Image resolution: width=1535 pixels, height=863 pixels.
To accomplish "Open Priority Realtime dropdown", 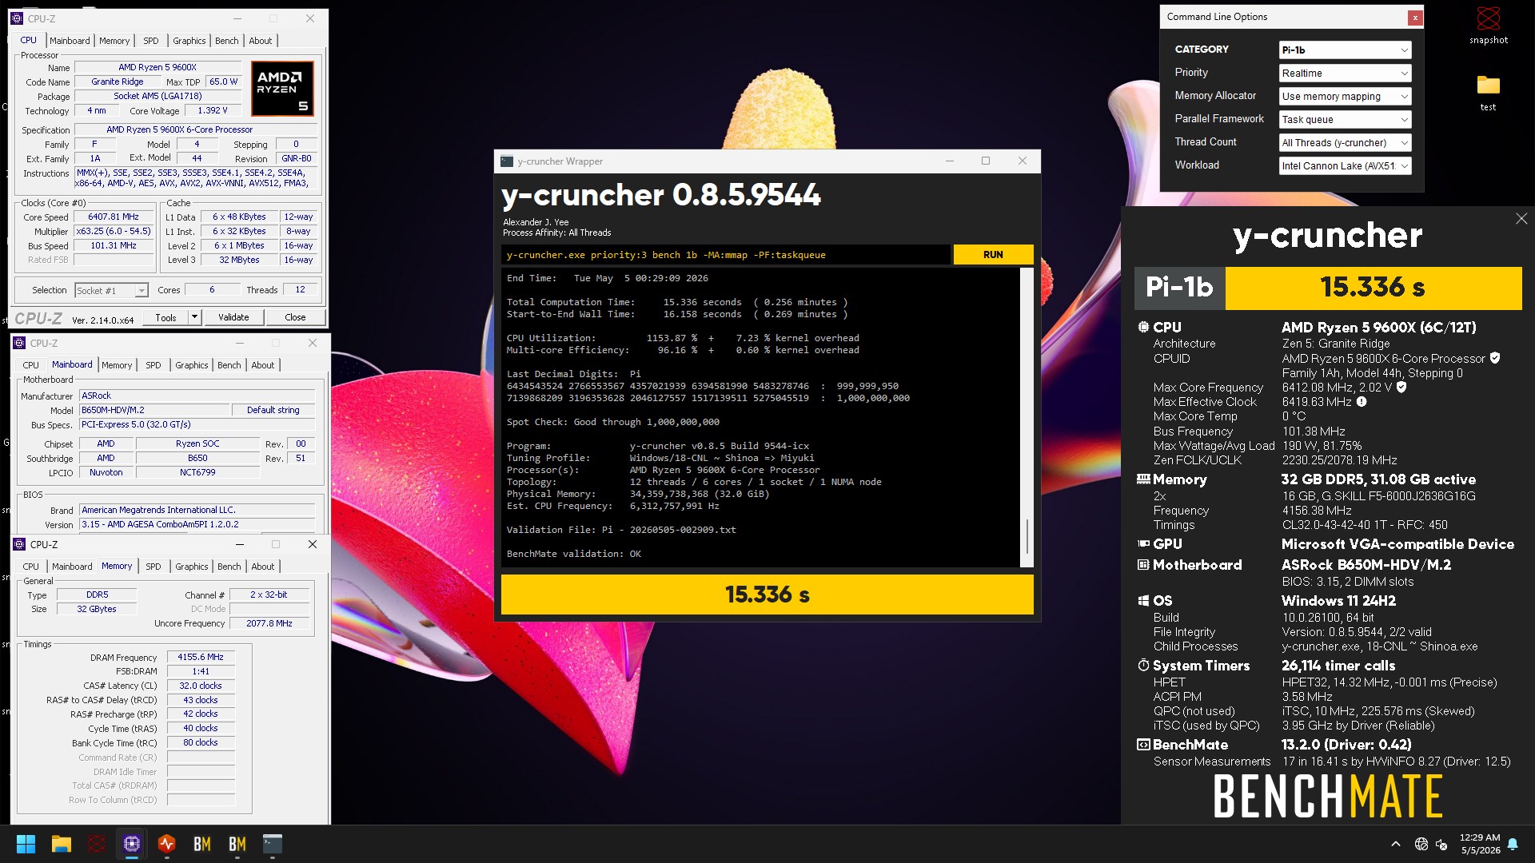I will click(x=1345, y=74).
